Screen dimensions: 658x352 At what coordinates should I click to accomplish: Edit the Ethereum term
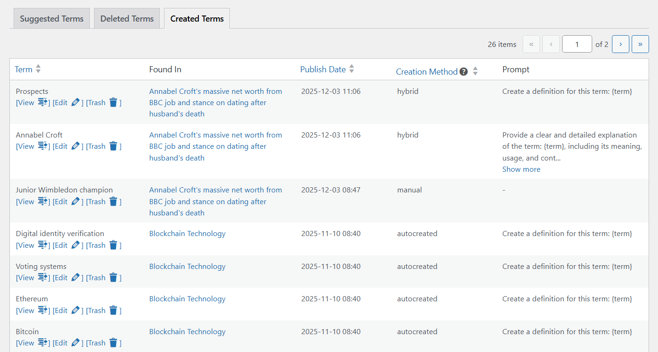coord(60,310)
